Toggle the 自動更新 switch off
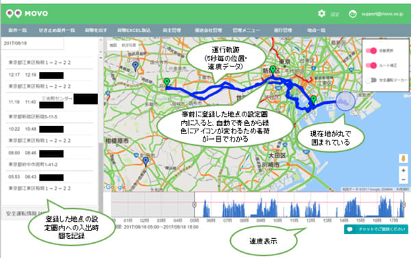Image resolution: width=411 pixels, height=258 pixels. pos(371,51)
